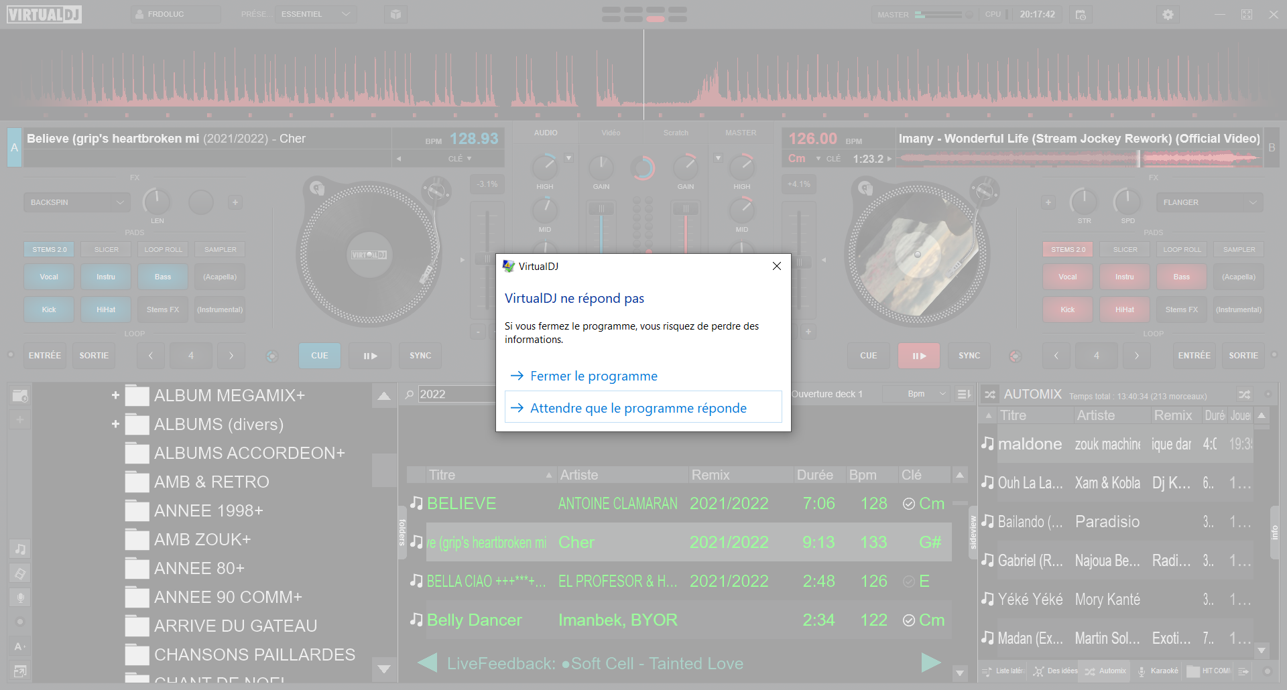This screenshot has height=690, width=1287.
Task: Click the pop-out window icon in sidebar
Action: [x=20, y=671]
